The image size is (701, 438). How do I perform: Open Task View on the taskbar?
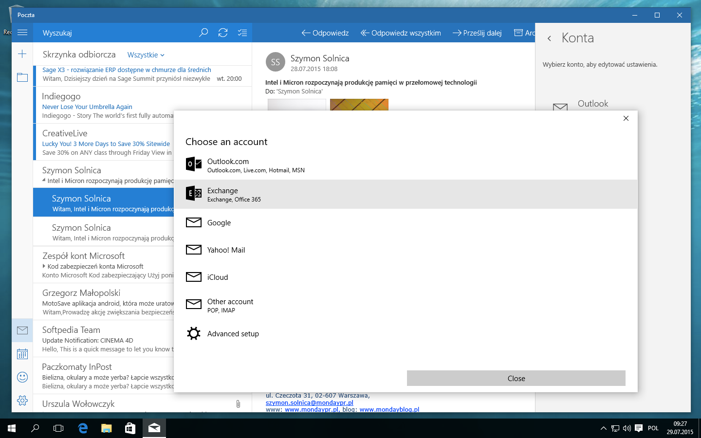[58, 428]
